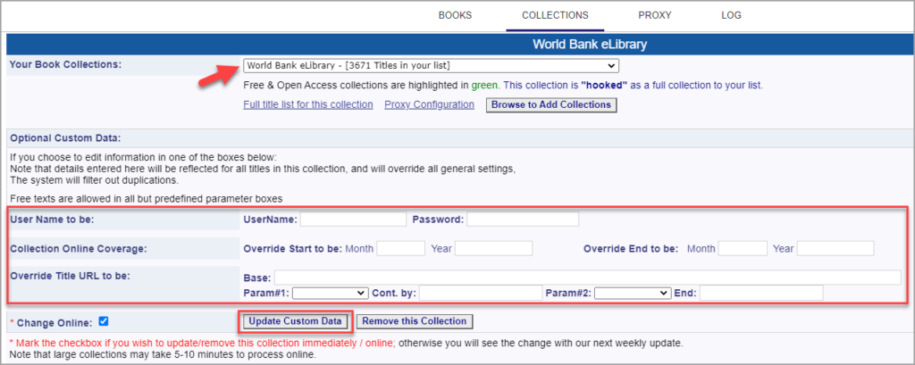Click the Override End Month field
915x365 pixels.
[x=743, y=248]
